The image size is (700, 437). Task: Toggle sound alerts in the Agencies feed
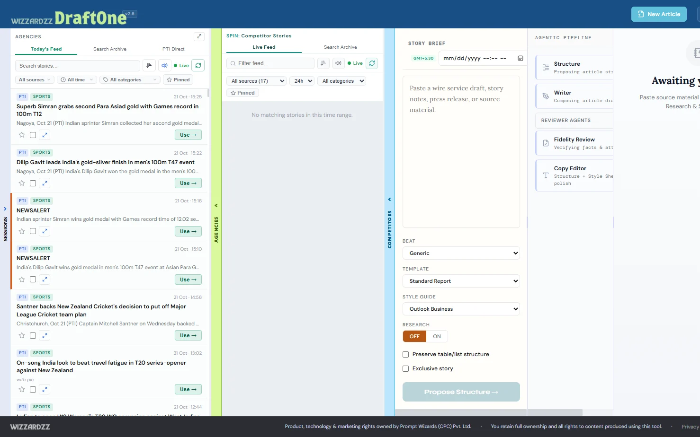click(x=164, y=66)
